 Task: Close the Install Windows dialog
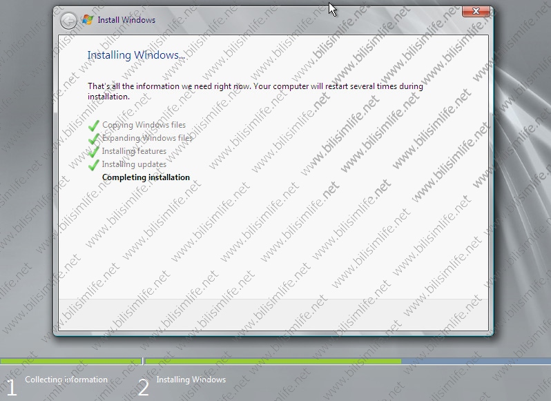[x=476, y=11]
